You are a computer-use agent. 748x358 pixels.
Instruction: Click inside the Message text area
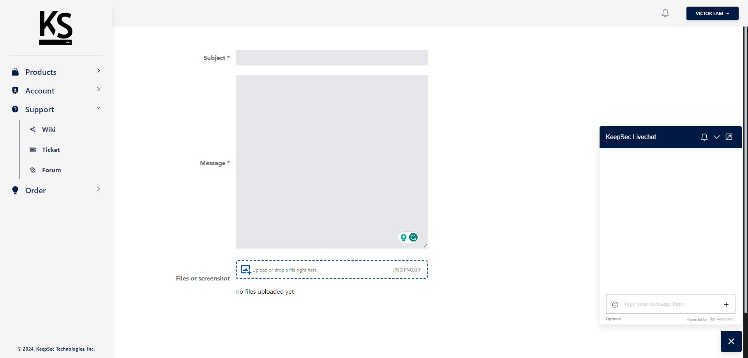[x=332, y=162]
